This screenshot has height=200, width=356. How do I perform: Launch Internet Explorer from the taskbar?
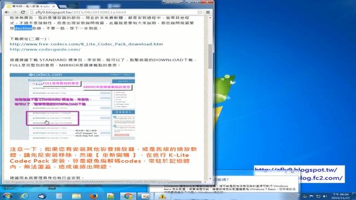[x=24, y=196]
